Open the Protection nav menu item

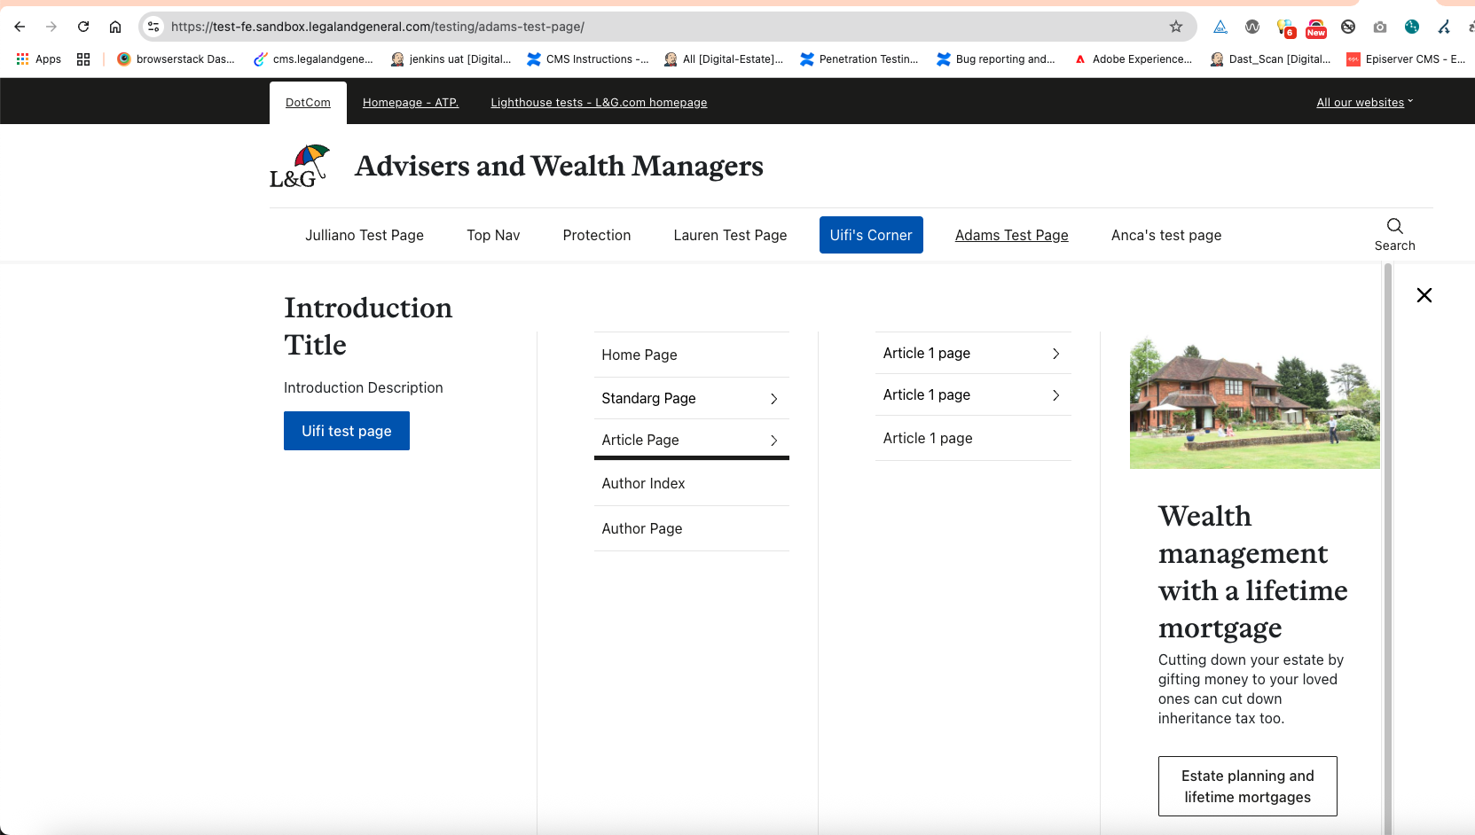(x=596, y=235)
